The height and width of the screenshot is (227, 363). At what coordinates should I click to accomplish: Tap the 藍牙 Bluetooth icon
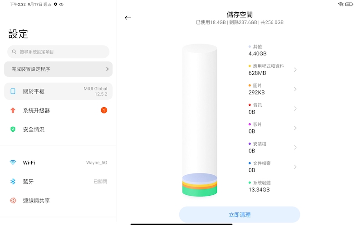pyautogui.click(x=13, y=181)
